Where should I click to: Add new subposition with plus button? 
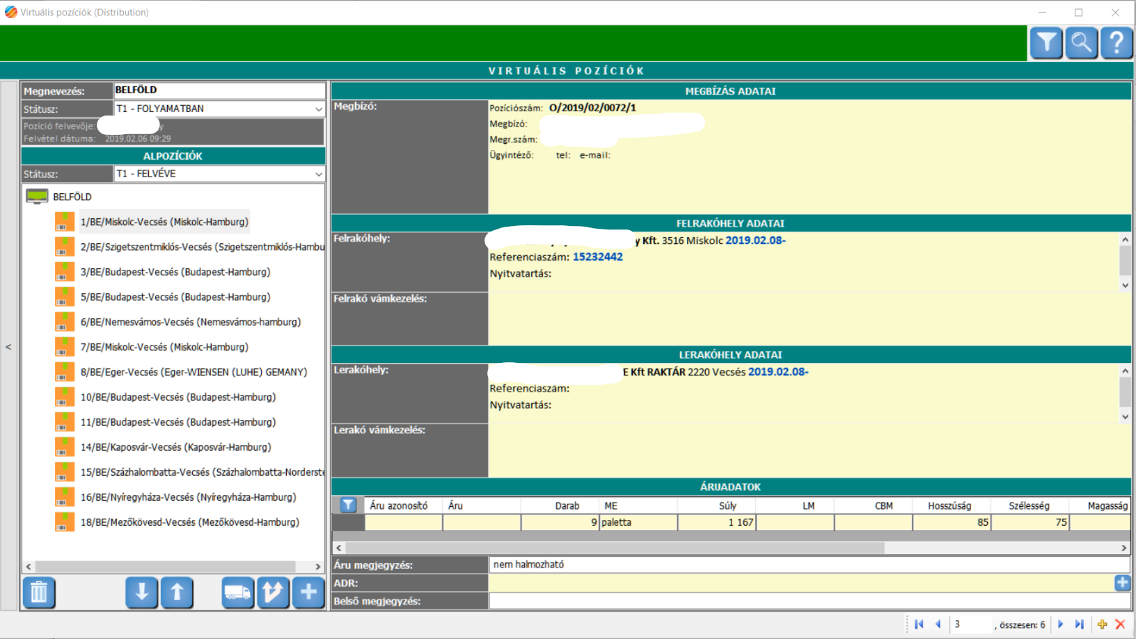[x=308, y=592]
